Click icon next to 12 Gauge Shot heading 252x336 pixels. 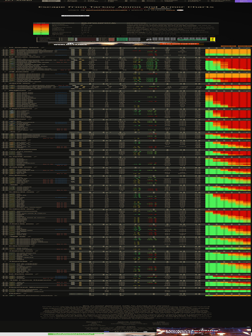pos(43,48)
